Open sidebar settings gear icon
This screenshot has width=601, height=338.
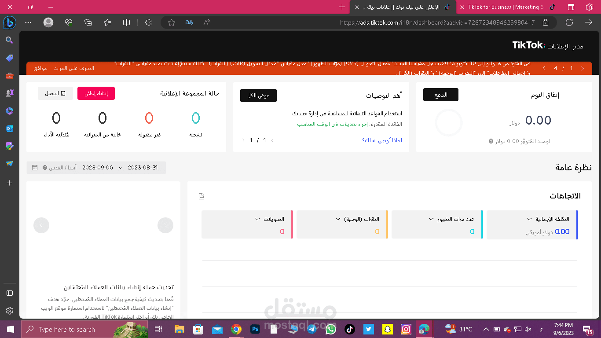(9, 311)
